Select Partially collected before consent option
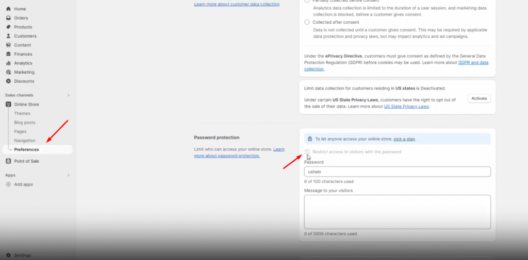Screen dimensions: 528x260 [x=307, y=1]
